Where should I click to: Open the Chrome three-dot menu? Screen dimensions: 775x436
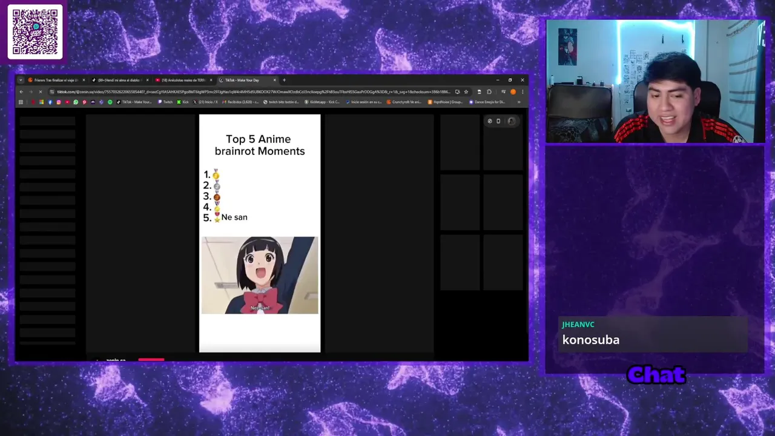523,92
